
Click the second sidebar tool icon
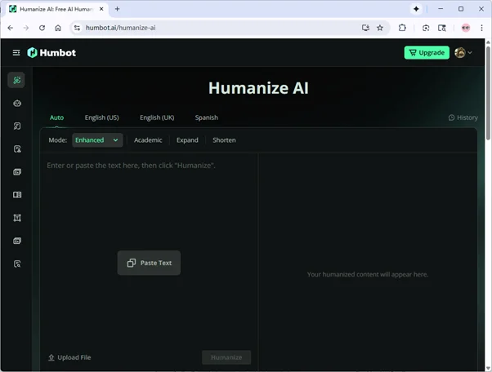tap(16, 104)
